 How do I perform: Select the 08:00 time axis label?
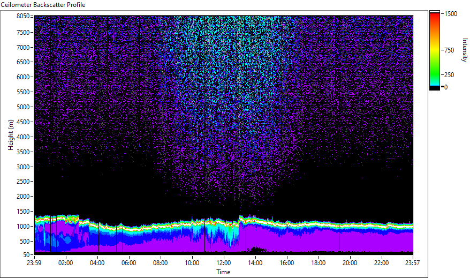click(x=161, y=263)
